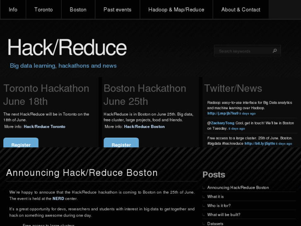Image resolution: width=301 pixels, height=226 pixels.
Task: Click the Posts sidebar heading
Action: click(x=214, y=175)
